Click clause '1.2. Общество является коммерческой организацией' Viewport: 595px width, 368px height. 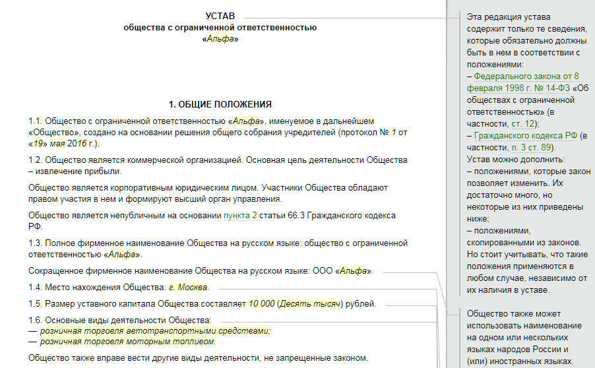[218, 166]
